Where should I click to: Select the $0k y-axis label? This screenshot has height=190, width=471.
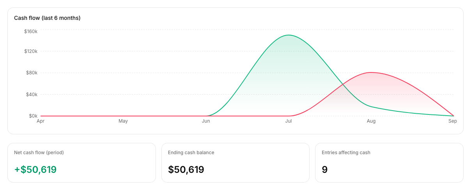(33, 116)
